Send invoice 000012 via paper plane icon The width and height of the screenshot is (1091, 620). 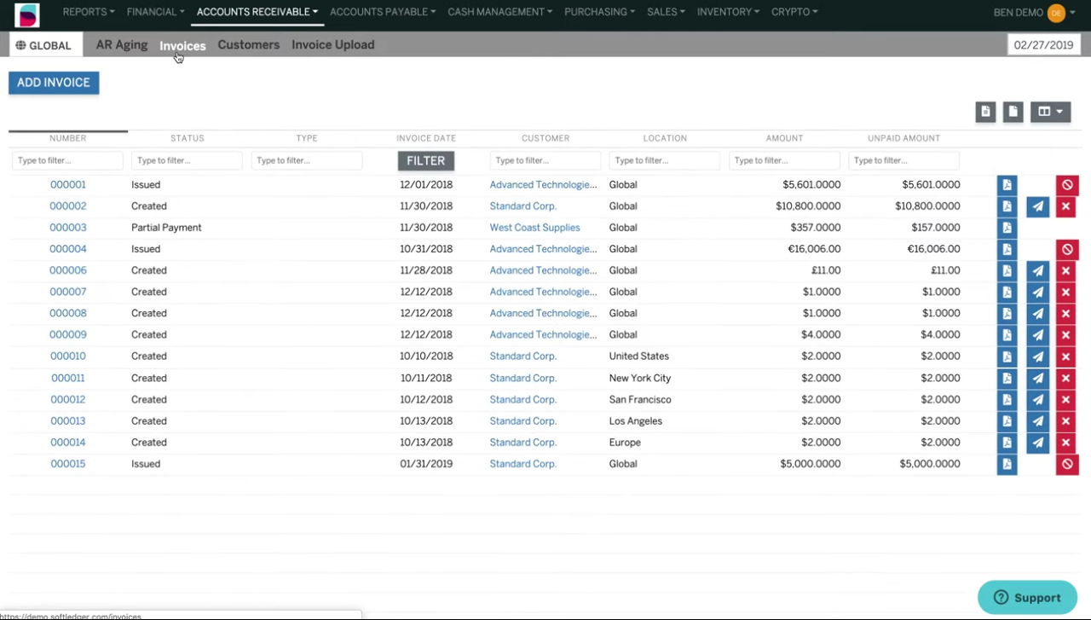(x=1037, y=400)
